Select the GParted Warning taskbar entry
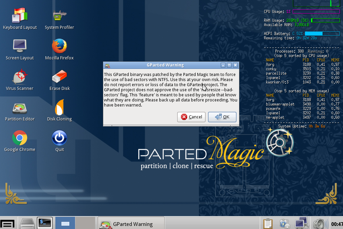This screenshot has height=229, width=343. point(131,223)
